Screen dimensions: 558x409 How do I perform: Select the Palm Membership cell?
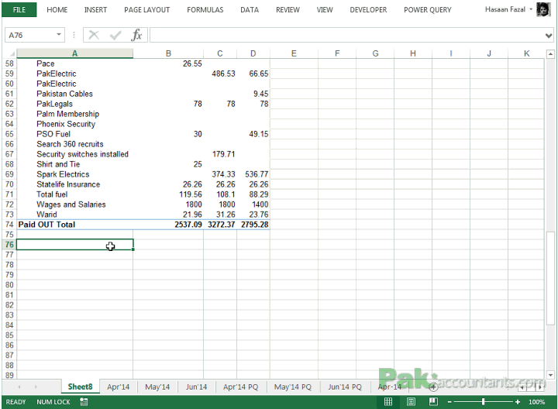click(74, 114)
